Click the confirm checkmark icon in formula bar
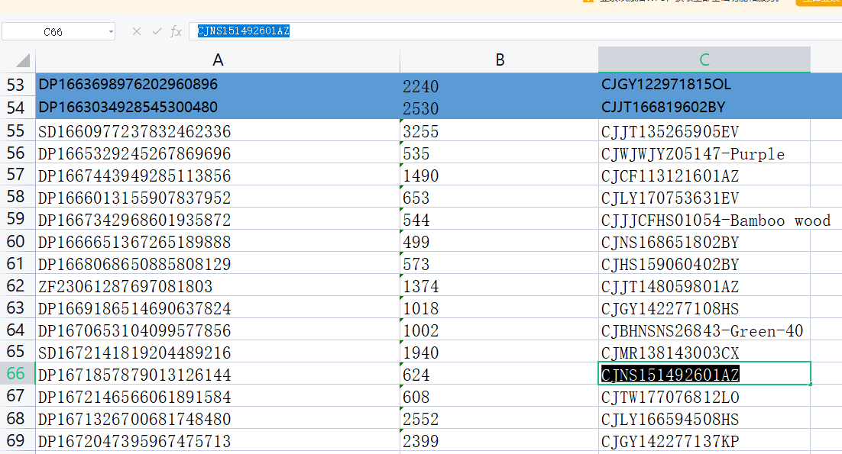Screen dimensions: 842x454 coord(157,31)
